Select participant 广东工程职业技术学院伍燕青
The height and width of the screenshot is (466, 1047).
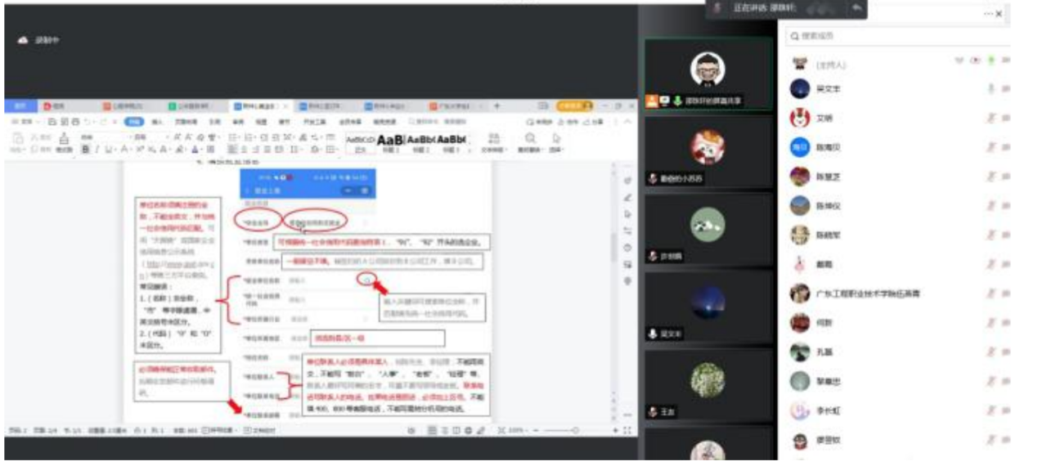pyautogui.click(x=867, y=293)
